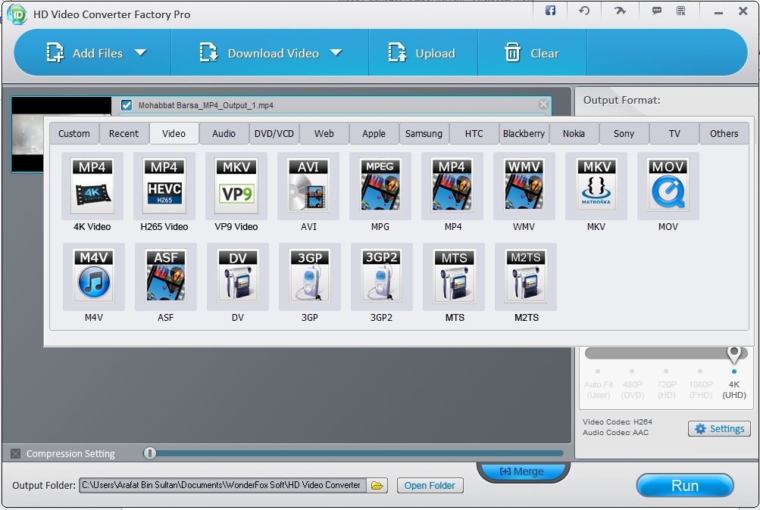The image size is (760, 510).
Task: Switch to the TV tab
Action: point(674,133)
